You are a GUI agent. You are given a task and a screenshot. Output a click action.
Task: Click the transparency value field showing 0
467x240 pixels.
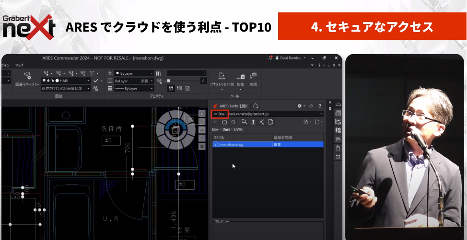tap(203, 80)
